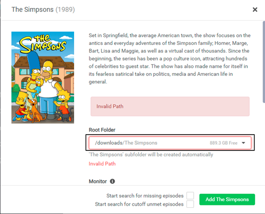This screenshot has width=265, height=214.
Task: Enable Start search for cutoff unmet episodes
Action: click(x=190, y=204)
